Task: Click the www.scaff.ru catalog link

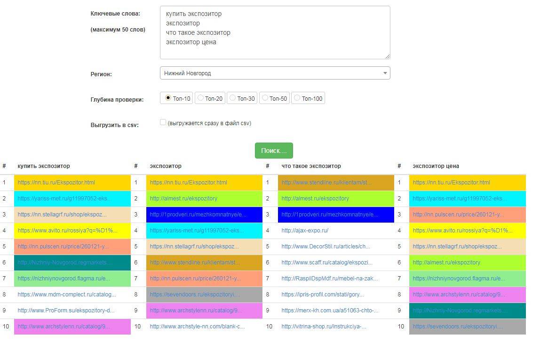Action: coord(327,263)
